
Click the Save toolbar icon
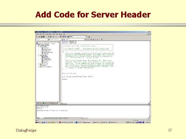coord(42,37)
